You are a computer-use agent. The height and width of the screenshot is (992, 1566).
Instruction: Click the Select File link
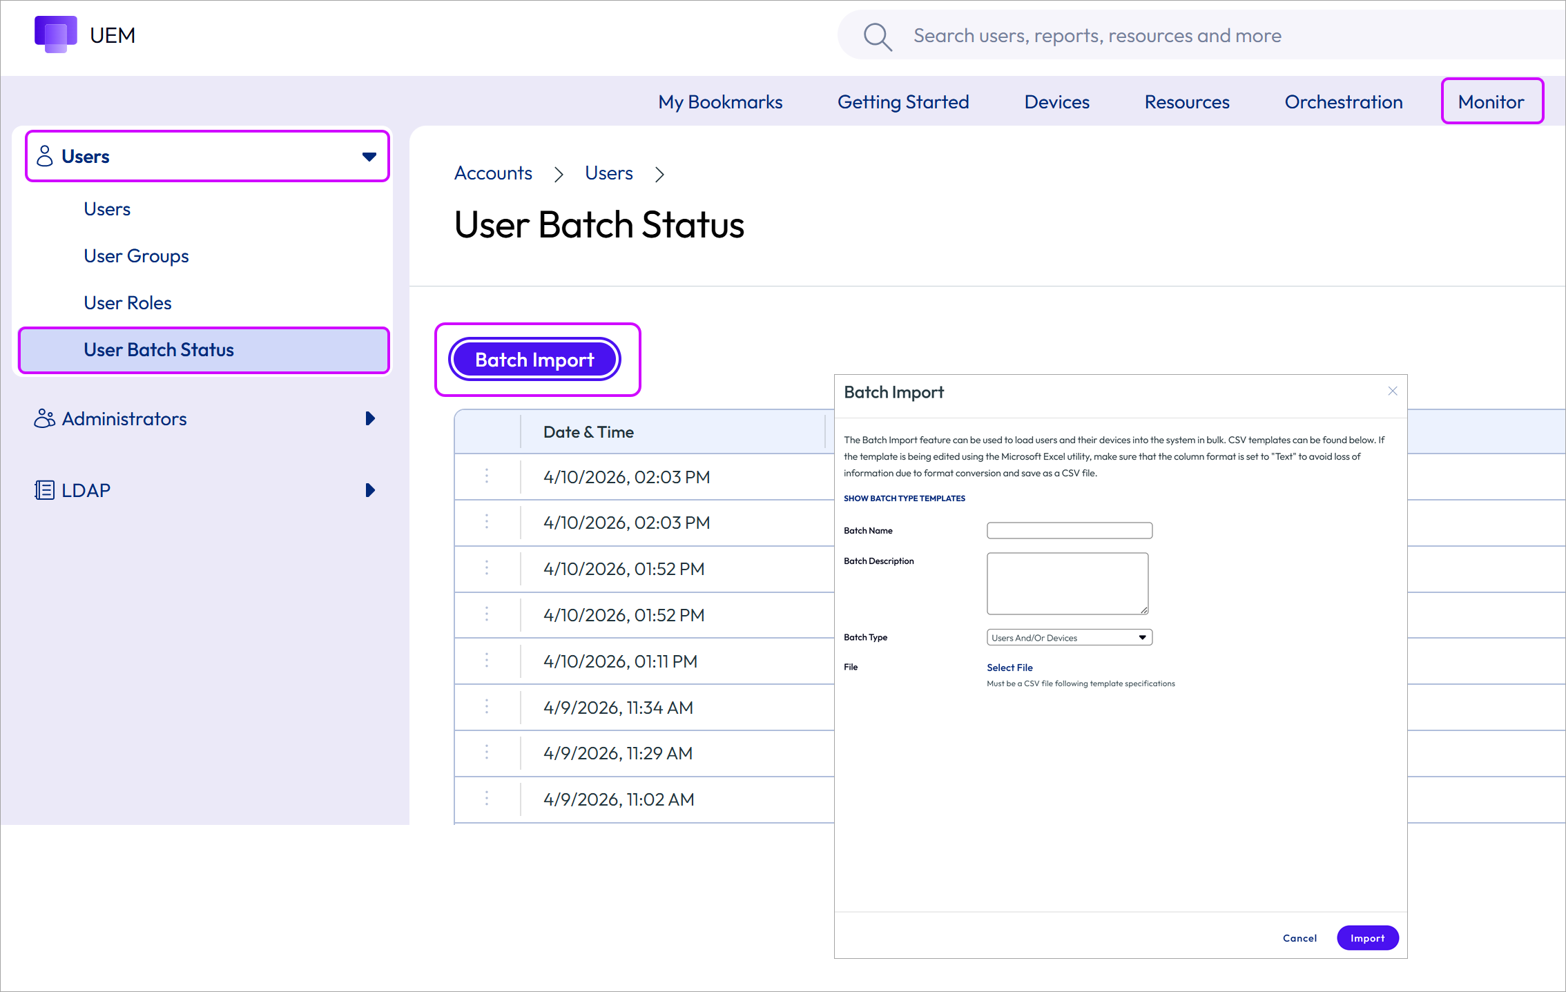[1009, 668]
